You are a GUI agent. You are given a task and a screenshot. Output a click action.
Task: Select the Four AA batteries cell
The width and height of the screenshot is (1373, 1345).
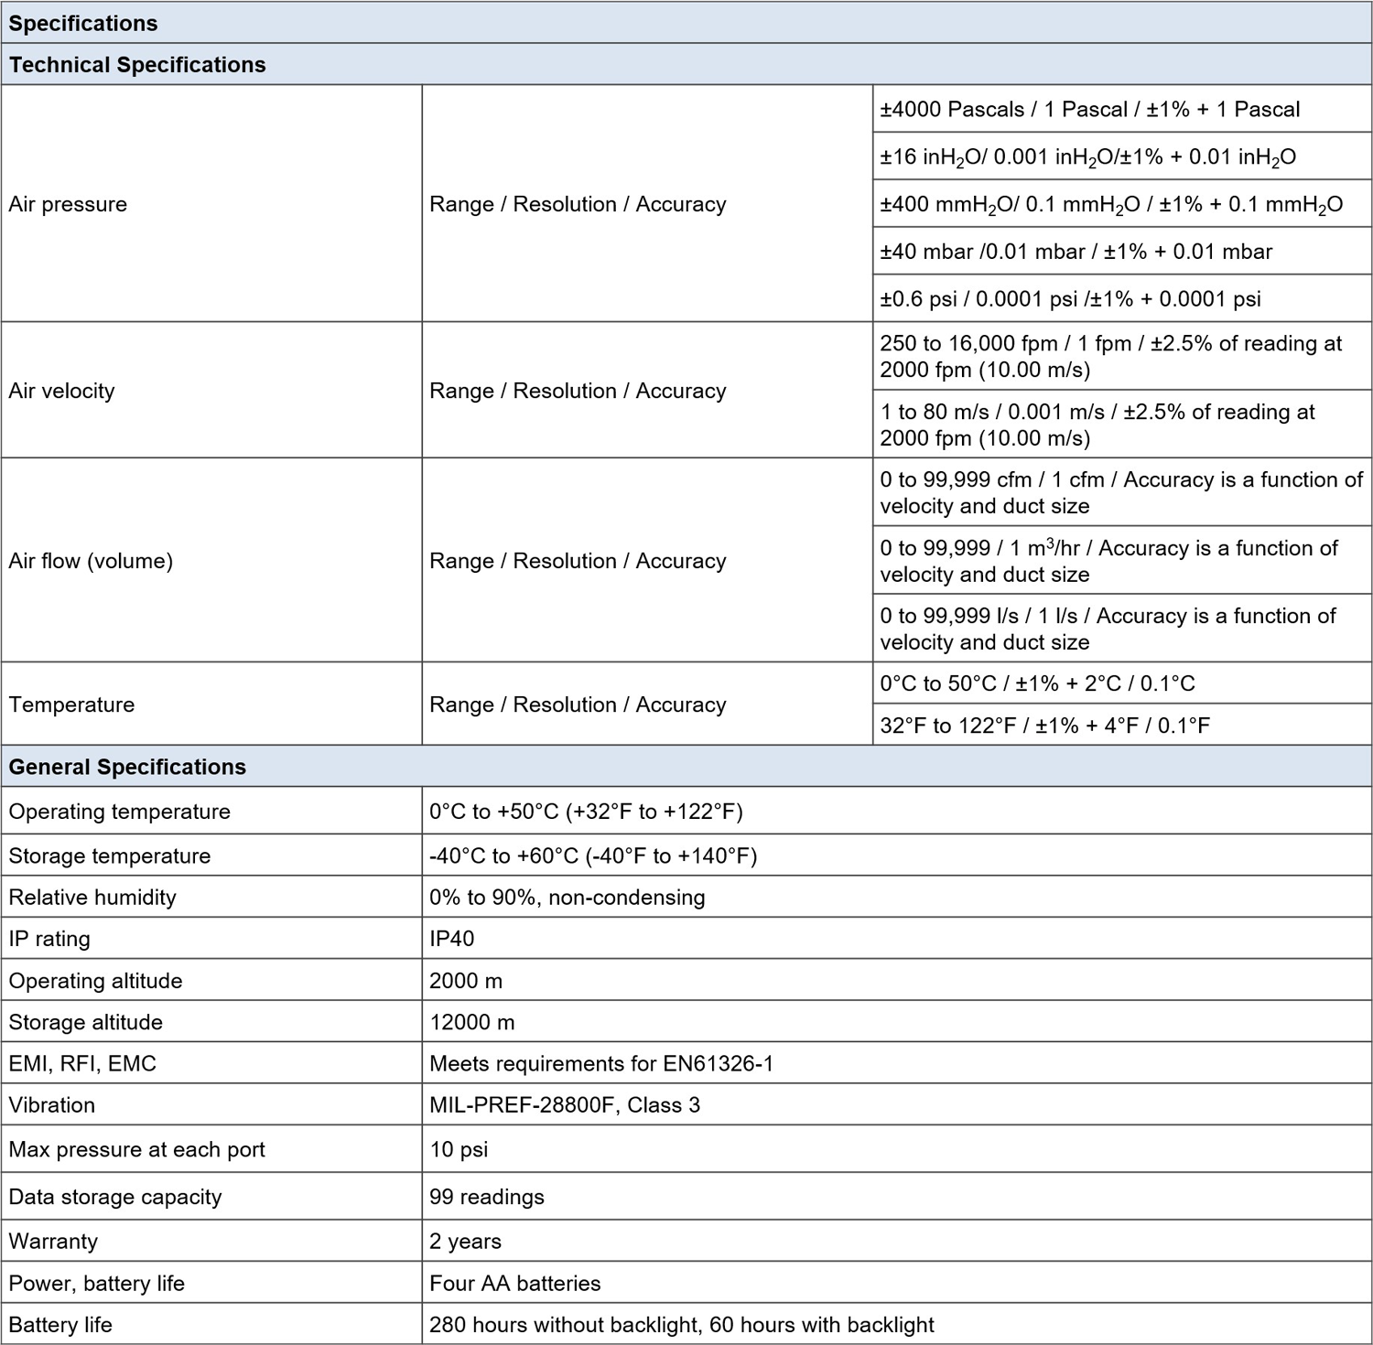(515, 1283)
